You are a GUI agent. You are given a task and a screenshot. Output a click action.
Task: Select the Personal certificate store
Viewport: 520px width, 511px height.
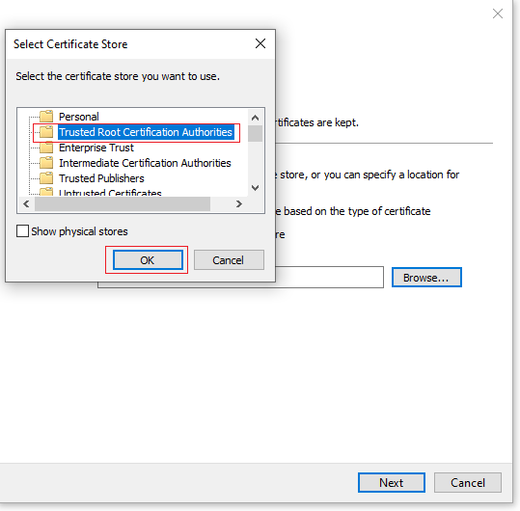coord(78,117)
